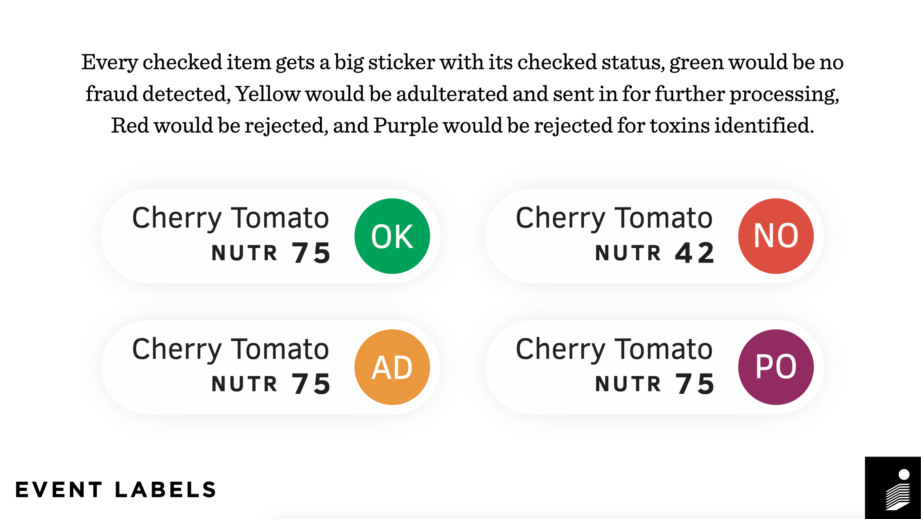
Task: Click the word Yellow in the description
Action: [x=268, y=94]
